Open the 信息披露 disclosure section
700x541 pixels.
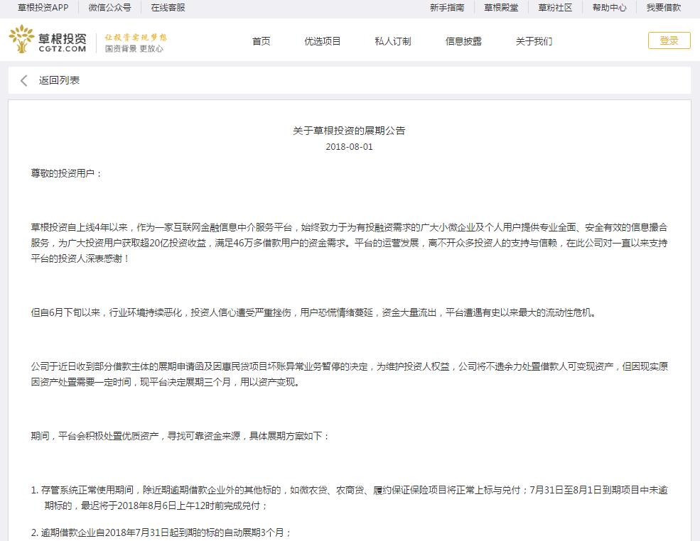coord(465,41)
